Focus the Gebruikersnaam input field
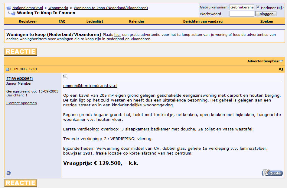 tap(242, 7)
